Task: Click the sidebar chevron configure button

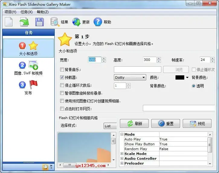Action: pyautogui.click(x=51, y=167)
